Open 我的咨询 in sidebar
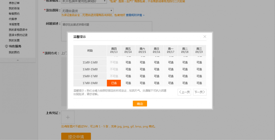275x140 pixels. pos(14,9)
